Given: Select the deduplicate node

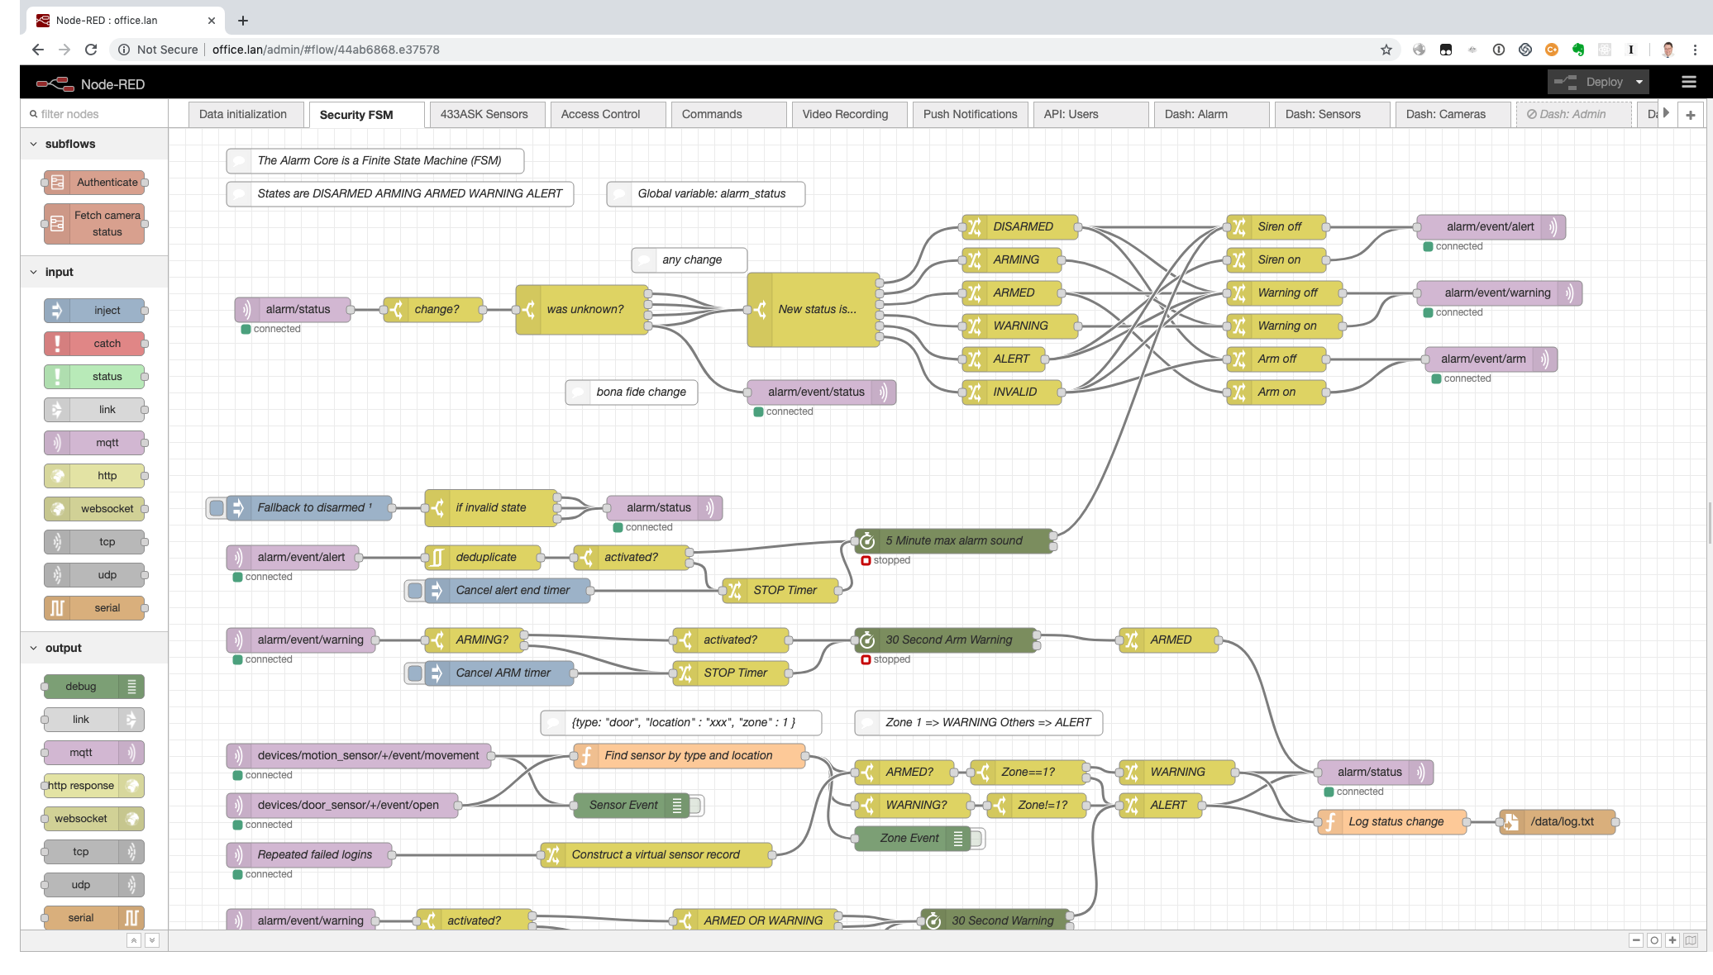Looking at the screenshot, I should (x=483, y=558).
